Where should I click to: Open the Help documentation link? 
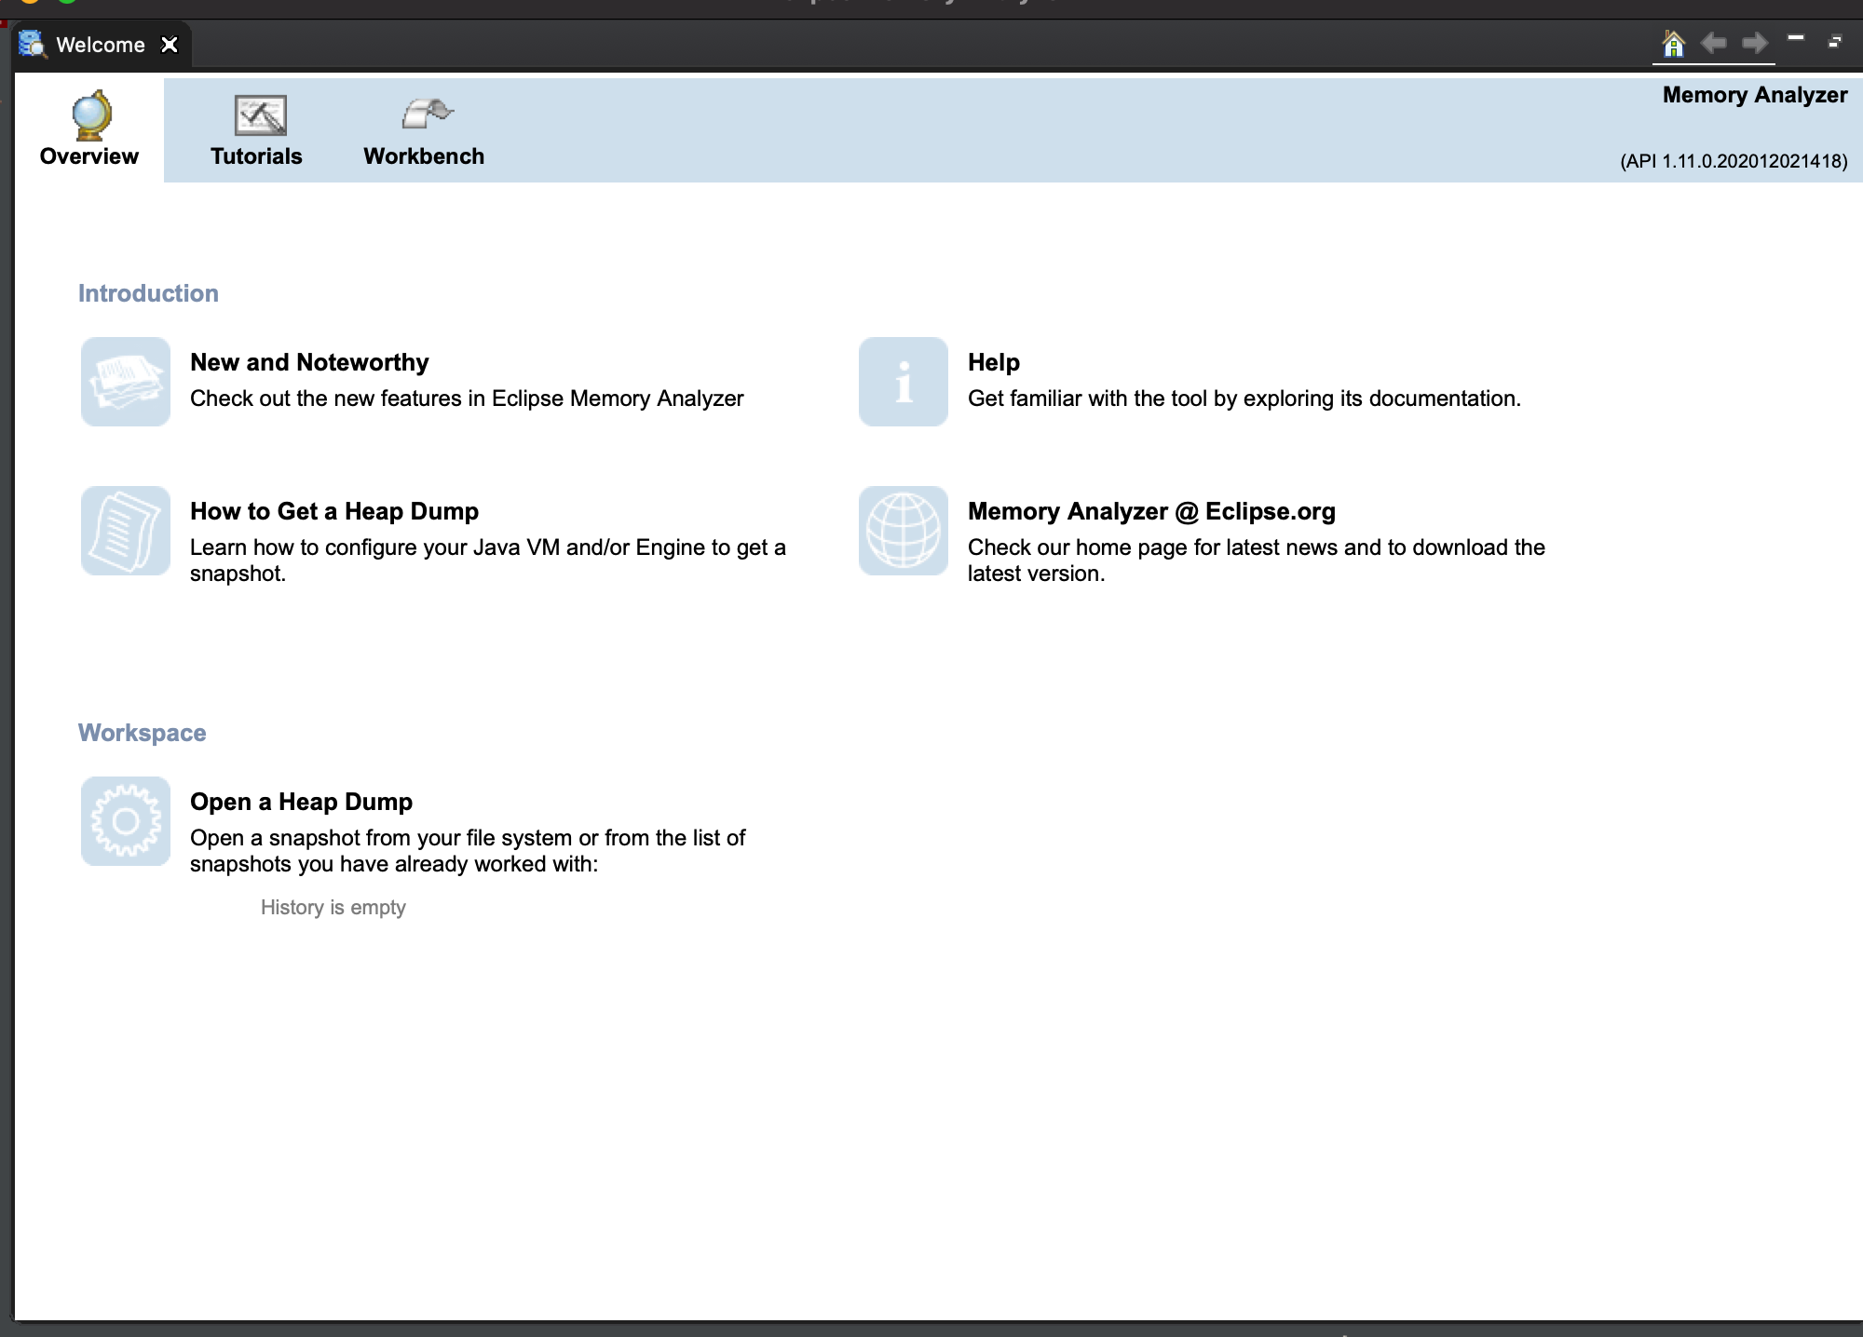pos(993,362)
